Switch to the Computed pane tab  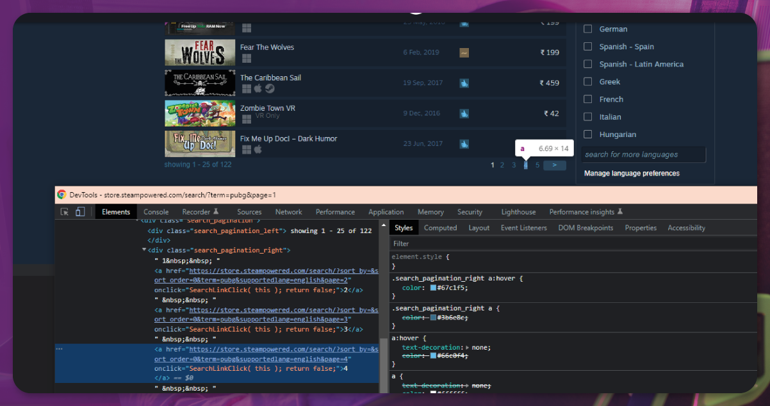(x=441, y=228)
